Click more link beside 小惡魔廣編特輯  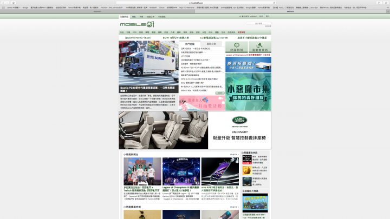click(x=234, y=207)
